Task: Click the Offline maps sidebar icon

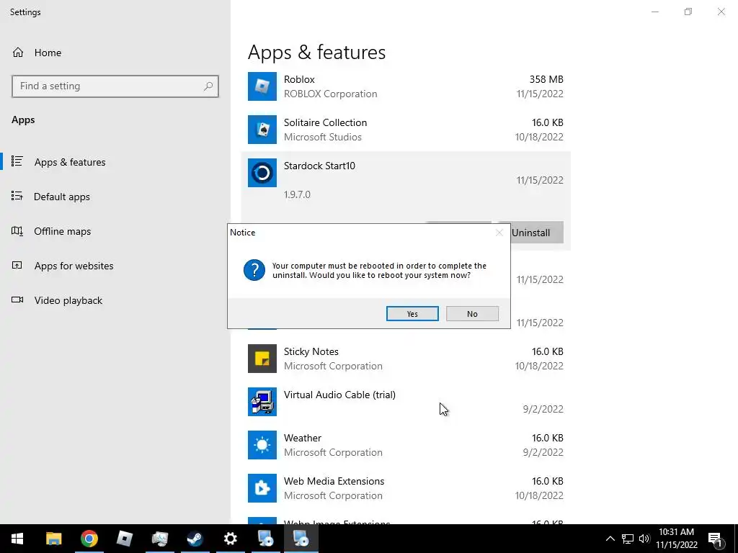Action: 17,231
